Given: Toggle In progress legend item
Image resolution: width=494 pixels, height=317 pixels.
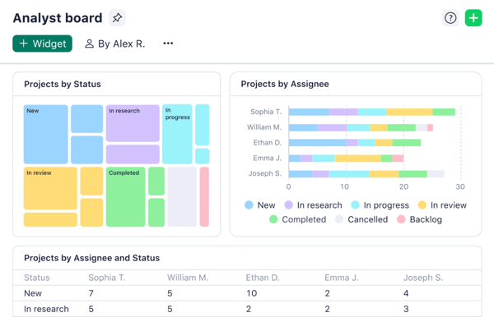Looking at the screenshot, I should click(x=380, y=205).
